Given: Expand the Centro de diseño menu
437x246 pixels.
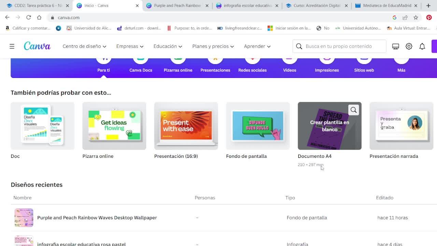Looking at the screenshot, I should point(84,46).
